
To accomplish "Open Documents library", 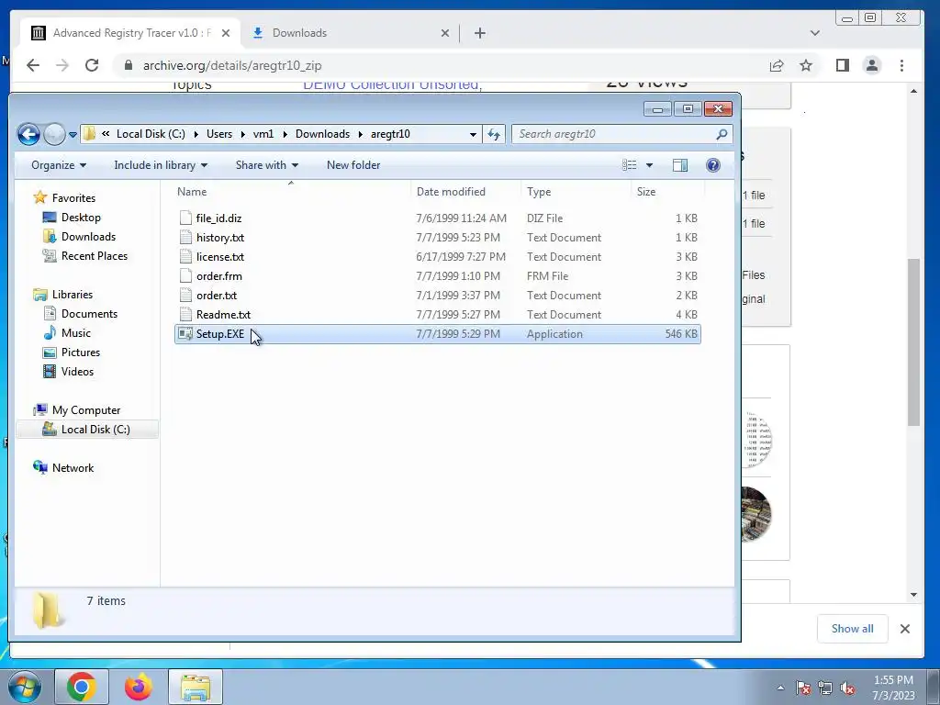I will (89, 314).
